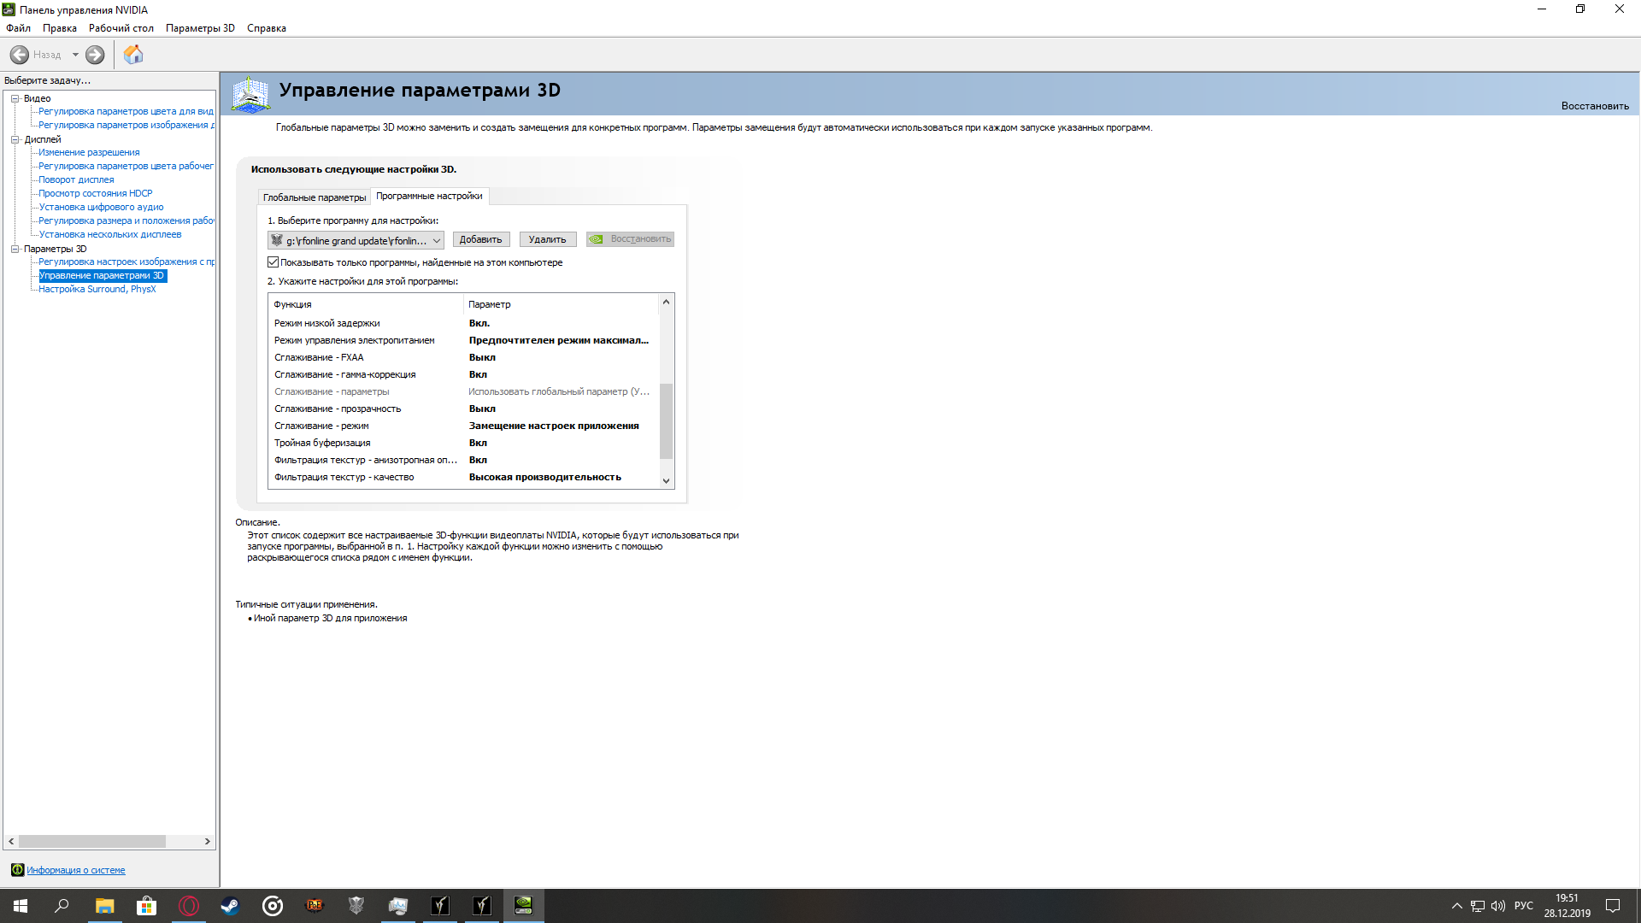Open 'Изменение разрешения' in the task tree
This screenshot has width=1641, height=923.
tap(89, 152)
